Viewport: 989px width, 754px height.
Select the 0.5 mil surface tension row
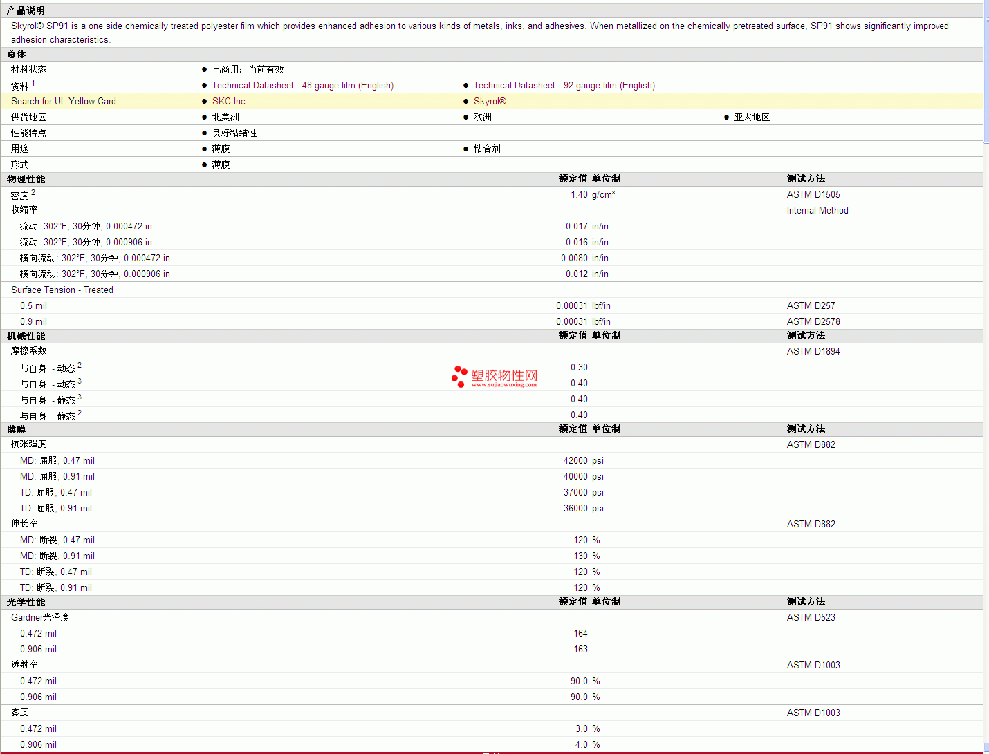click(x=492, y=306)
